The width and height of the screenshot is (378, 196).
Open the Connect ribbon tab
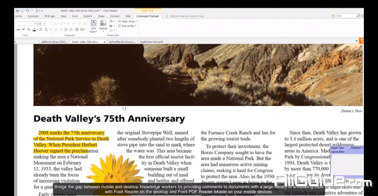click(x=115, y=16)
